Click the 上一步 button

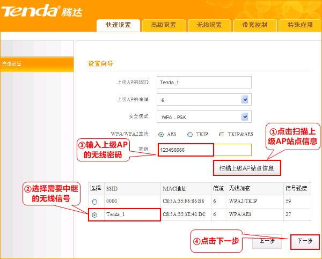click(267, 241)
